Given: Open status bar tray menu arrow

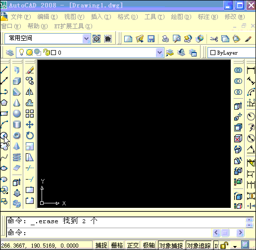Looking at the screenshot, I should coord(235,247).
